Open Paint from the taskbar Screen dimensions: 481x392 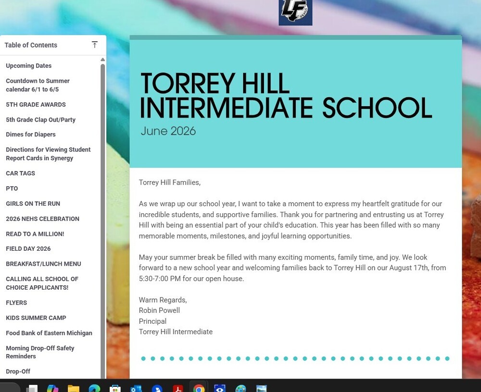[241, 389]
